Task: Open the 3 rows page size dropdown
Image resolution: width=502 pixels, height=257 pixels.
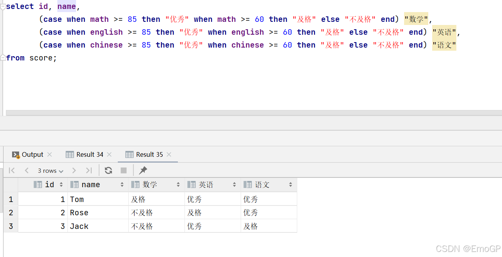Action: 50,170
